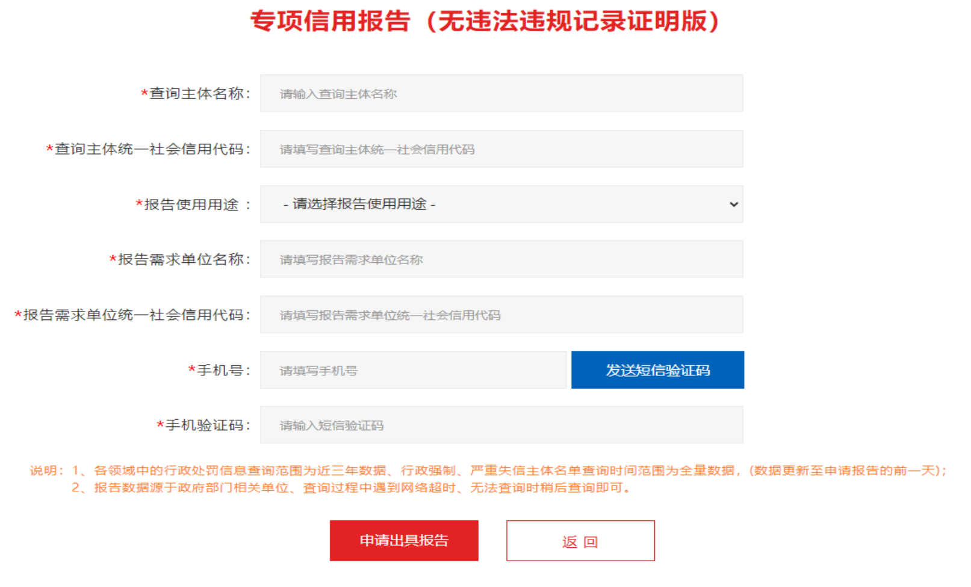
Task: Click the 报告需求单位名称 label
Action: coord(181,260)
